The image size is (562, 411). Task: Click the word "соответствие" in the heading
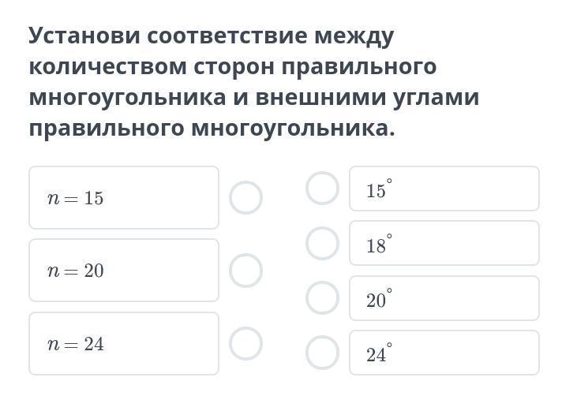tap(227, 36)
